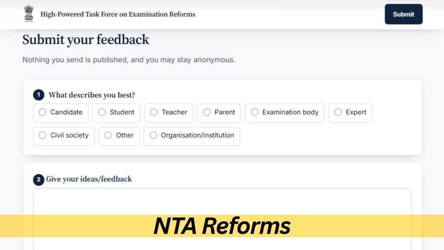Click the Submit button in the header
Image resolution: width=444 pixels, height=250 pixels.
(404, 14)
